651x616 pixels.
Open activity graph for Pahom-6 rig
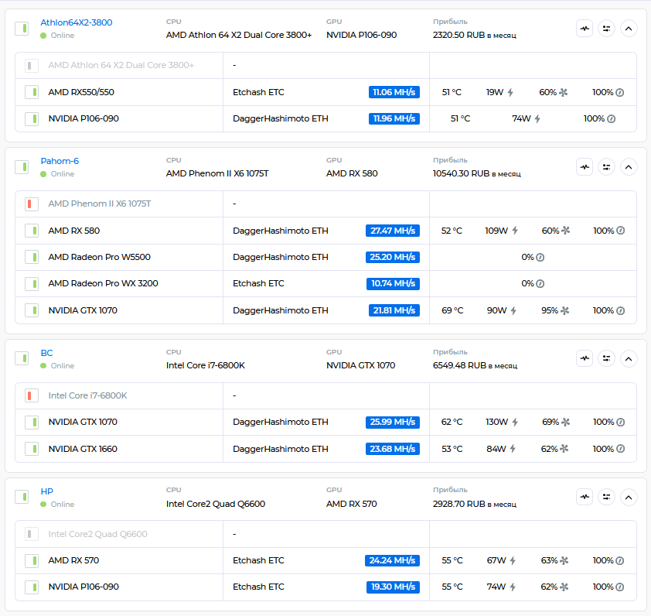tap(585, 167)
